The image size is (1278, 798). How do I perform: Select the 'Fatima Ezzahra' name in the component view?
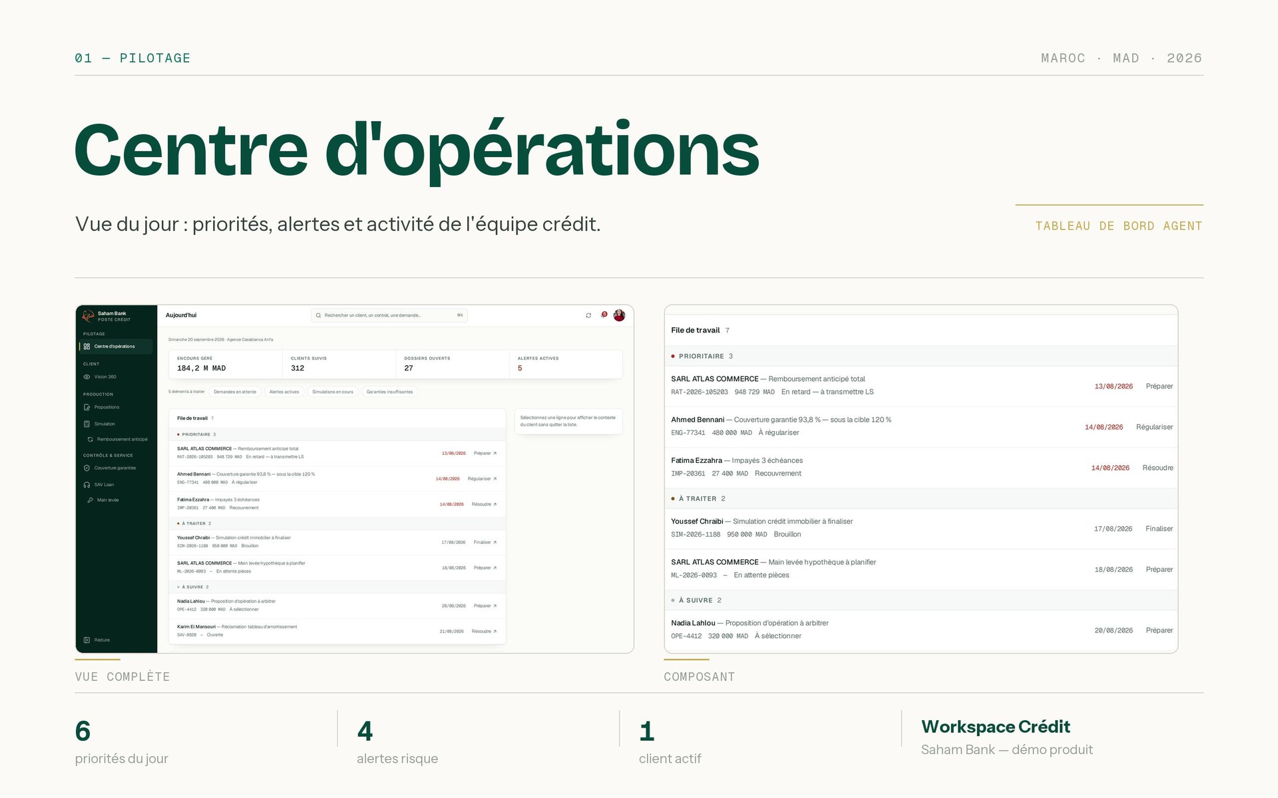696,460
